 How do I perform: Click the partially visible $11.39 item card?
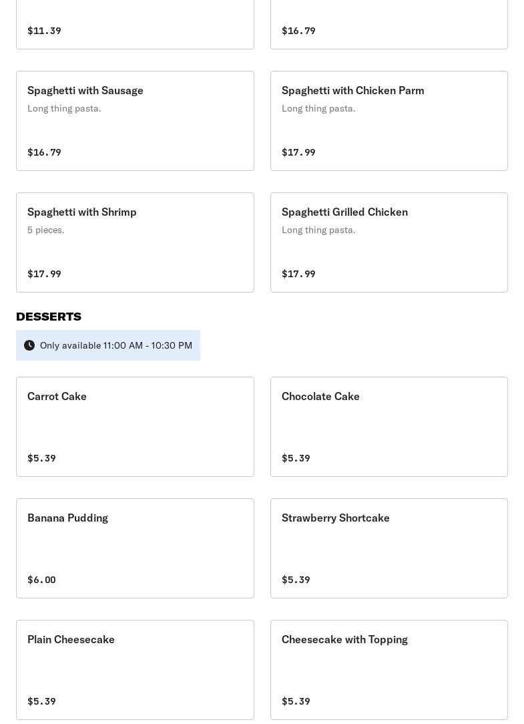click(x=135, y=24)
